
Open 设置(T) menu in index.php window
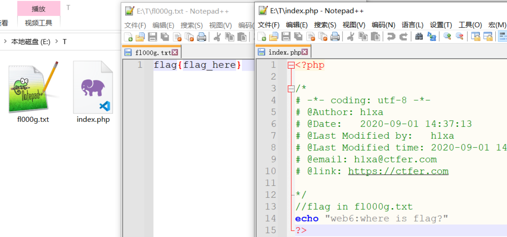coord(441,25)
